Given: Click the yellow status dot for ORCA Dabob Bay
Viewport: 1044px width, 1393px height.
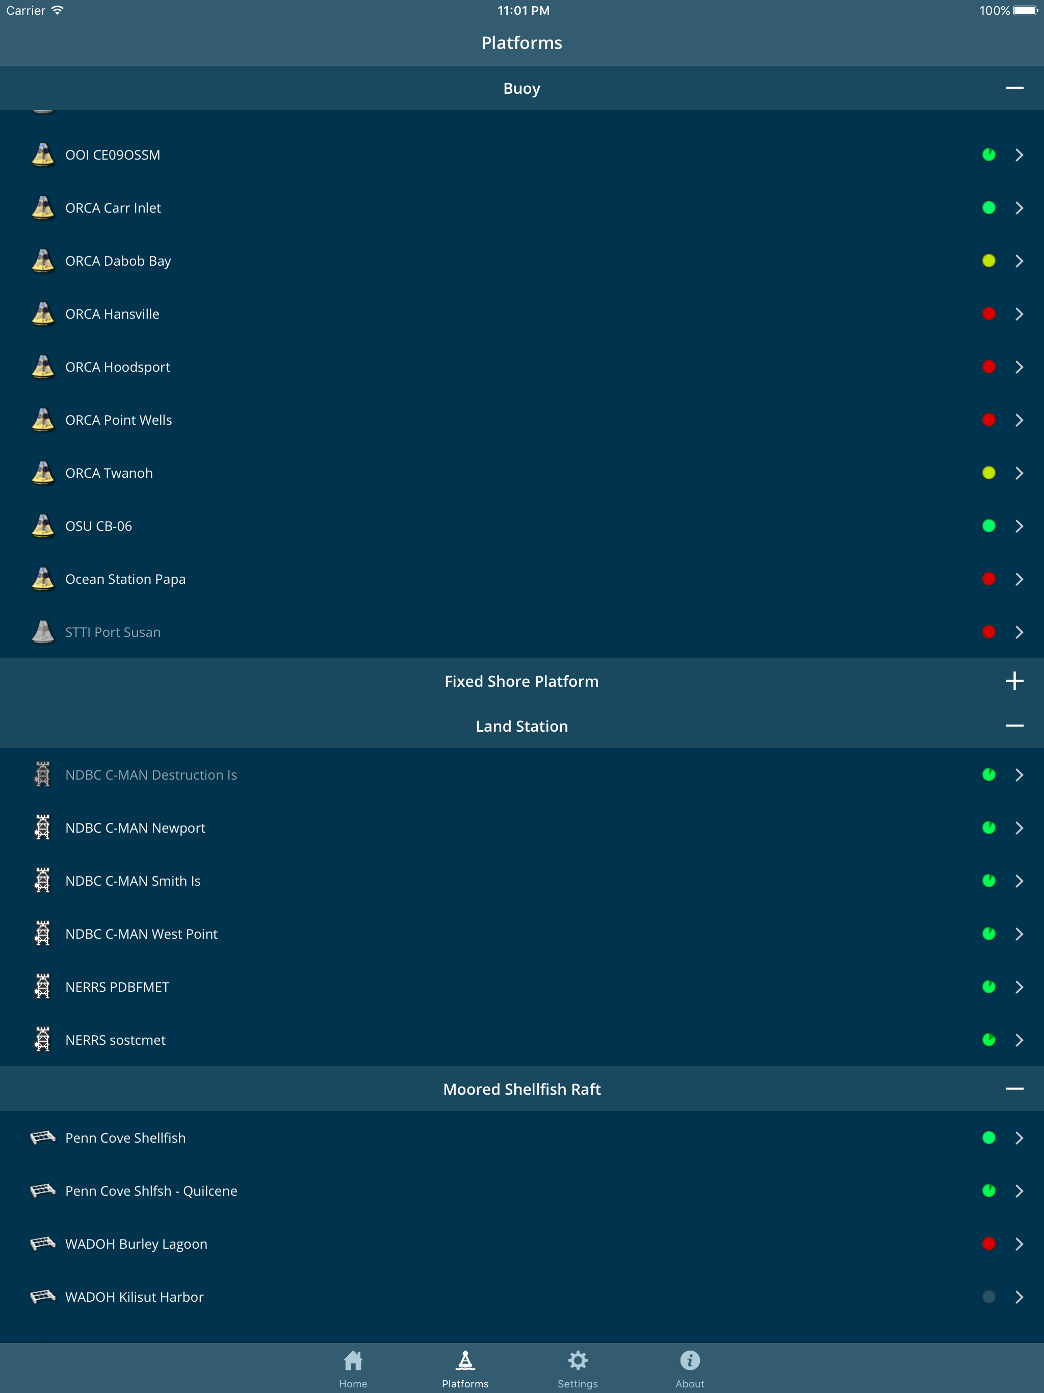Looking at the screenshot, I should 988,261.
